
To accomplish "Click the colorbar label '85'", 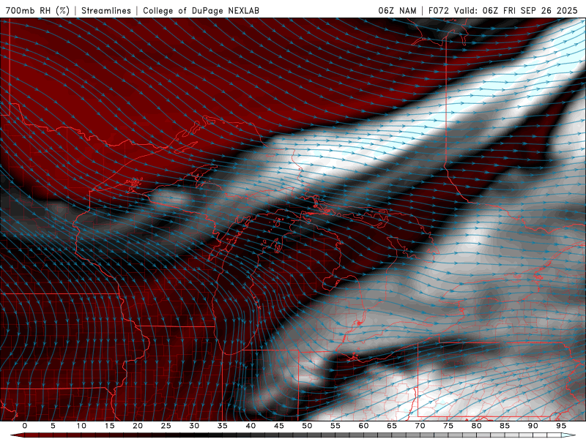I will click(505, 426).
